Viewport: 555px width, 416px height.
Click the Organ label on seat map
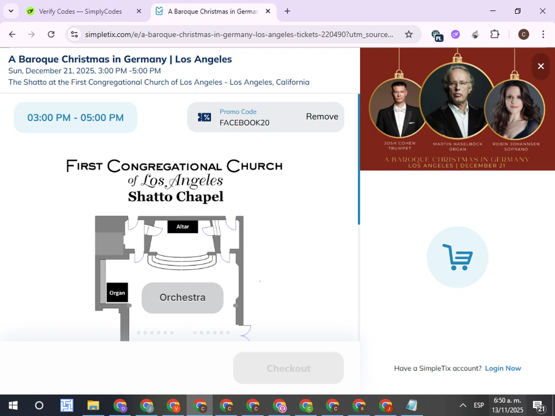tap(117, 293)
